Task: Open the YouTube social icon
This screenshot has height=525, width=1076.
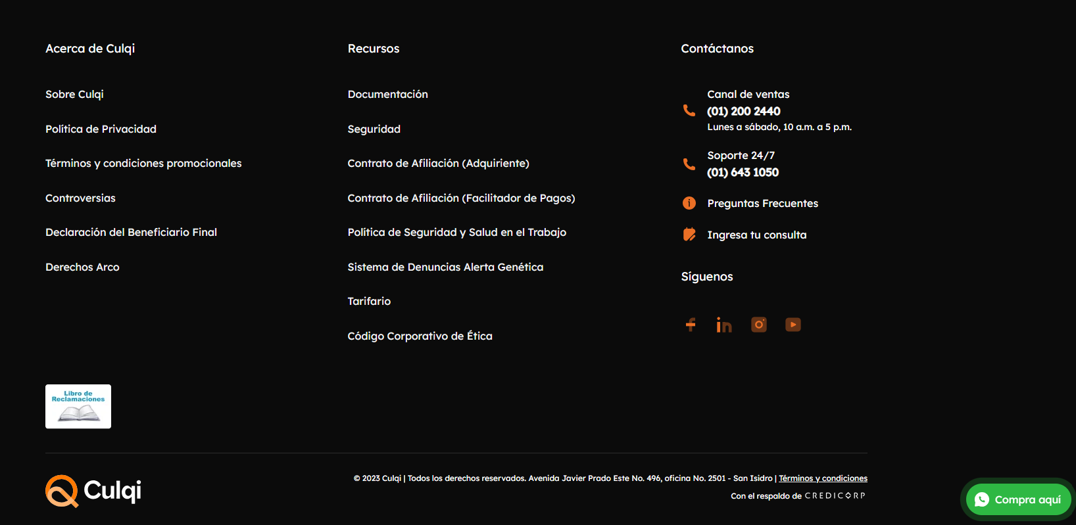Action: pyautogui.click(x=793, y=325)
